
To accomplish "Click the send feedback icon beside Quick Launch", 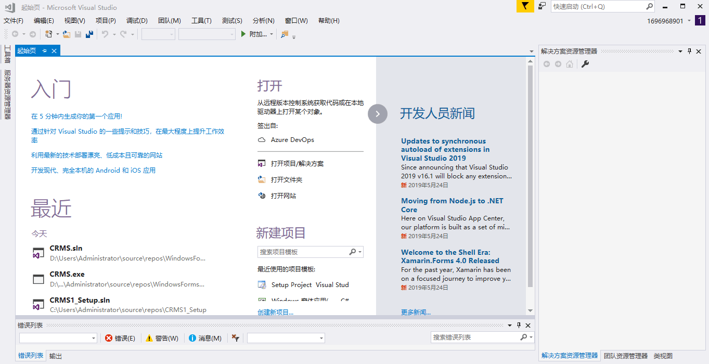I will point(542,6).
